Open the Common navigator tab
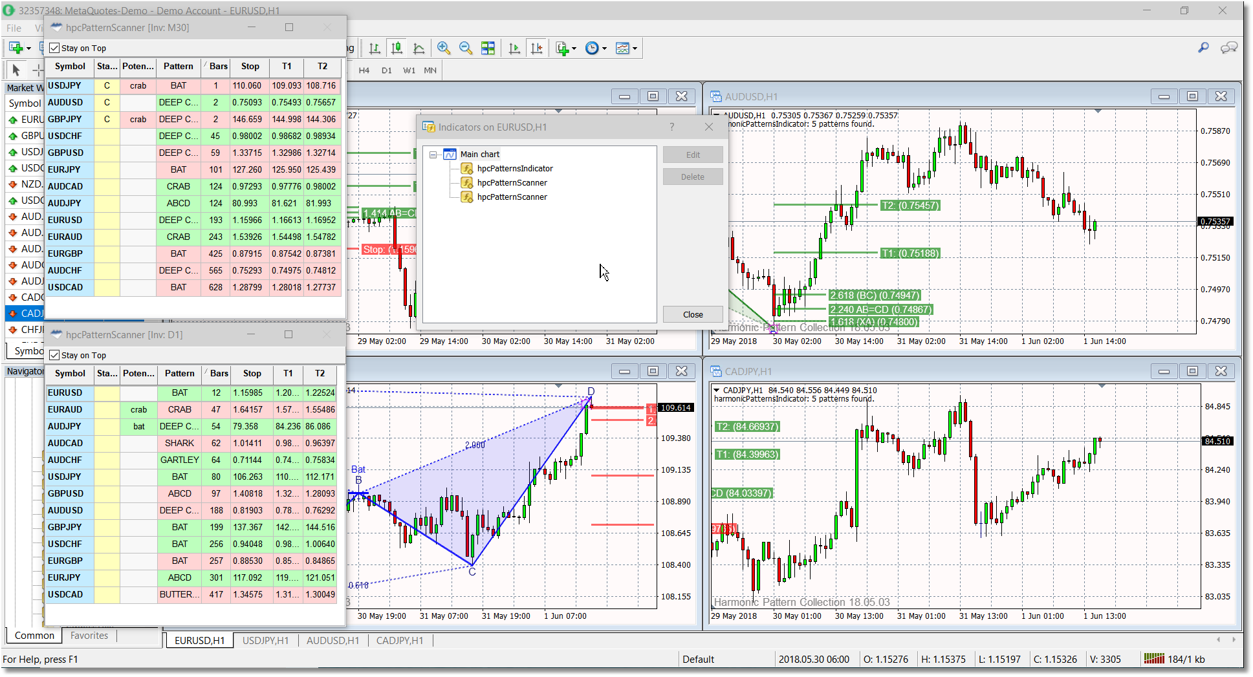Image resolution: width=1253 pixels, height=677 pixels. pyautogui.click(x=35, y=636)
